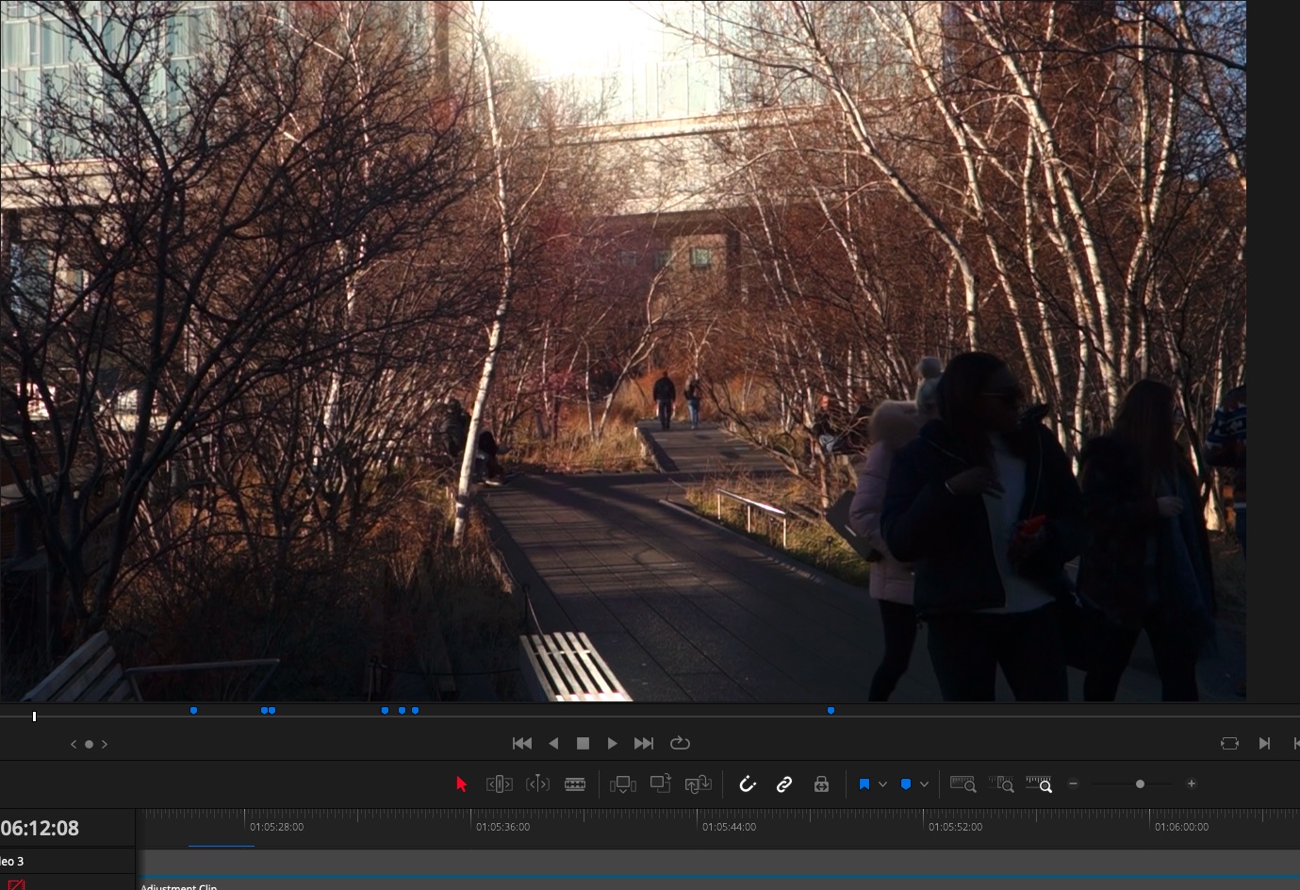Screen dimensions: 1300x890
Task: Add a blue marker to timeline
Action: (906, 784)
